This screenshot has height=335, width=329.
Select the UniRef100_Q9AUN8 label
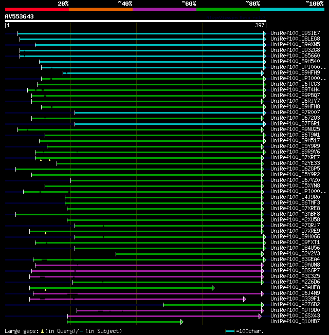[295, 265]
